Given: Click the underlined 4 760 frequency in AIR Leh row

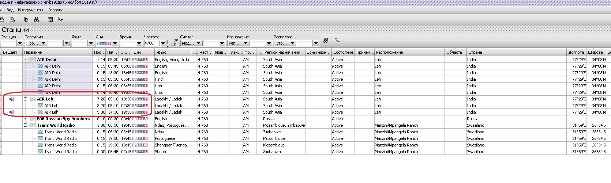Looking at the screenshot, I should [x=203, y=112].
